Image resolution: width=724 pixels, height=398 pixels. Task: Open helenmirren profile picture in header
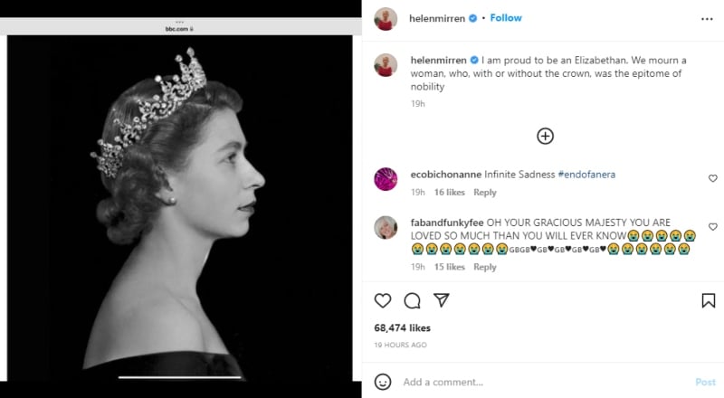coord(386,18)
